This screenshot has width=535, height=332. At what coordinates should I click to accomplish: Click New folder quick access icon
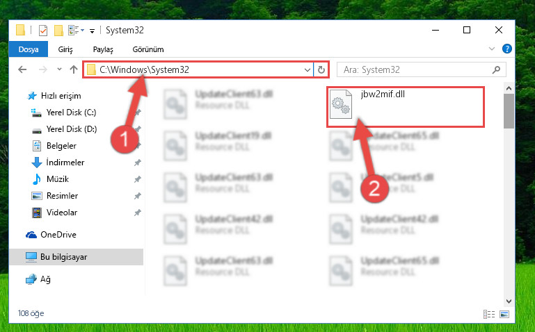tap(58, 31)
